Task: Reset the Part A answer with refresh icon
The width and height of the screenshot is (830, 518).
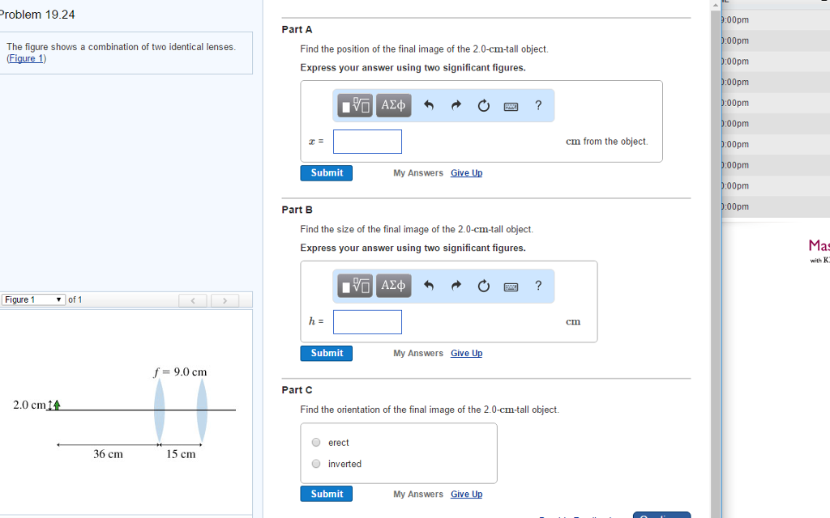Action: click(x=483, y=105)
